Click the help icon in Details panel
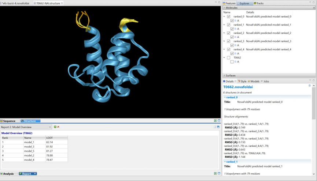Screen dimensions: 317x181 click(x=310, y=86)
